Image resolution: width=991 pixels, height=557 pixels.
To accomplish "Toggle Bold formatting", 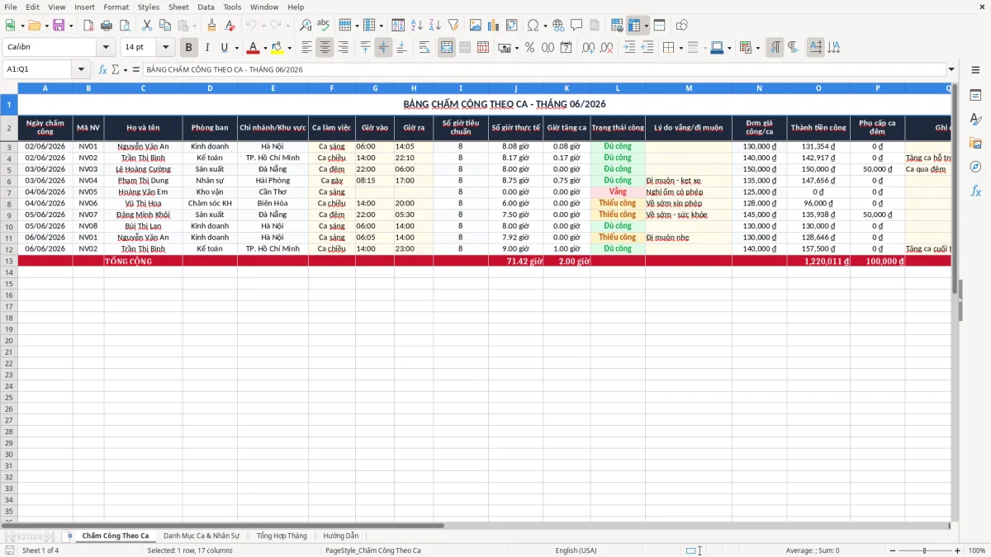I will coord(189,48).
